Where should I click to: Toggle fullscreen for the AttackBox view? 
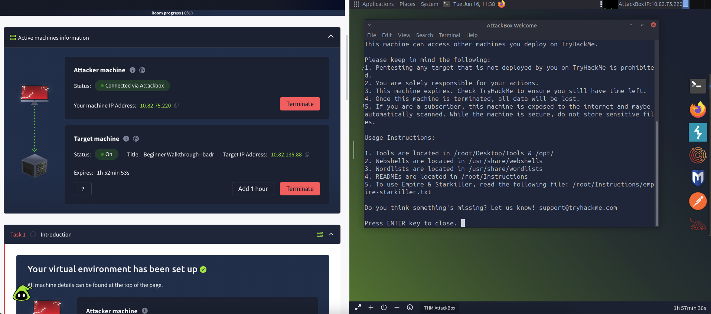tap(358, 307)
